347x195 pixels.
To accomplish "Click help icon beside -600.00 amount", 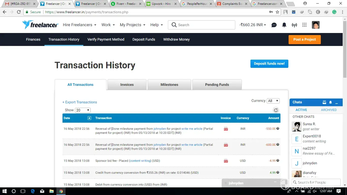I will (278, 144).
